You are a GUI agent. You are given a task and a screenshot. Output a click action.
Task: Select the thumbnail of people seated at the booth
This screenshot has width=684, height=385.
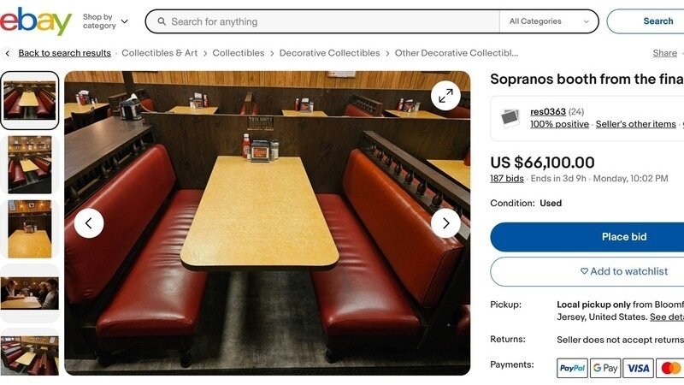(29, 293)
